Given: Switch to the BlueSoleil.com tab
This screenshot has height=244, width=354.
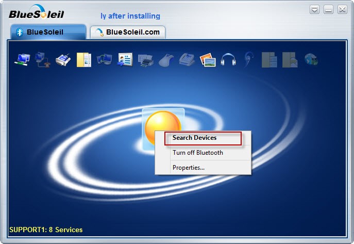Looking at the screenshot, I should coord(128,32).
